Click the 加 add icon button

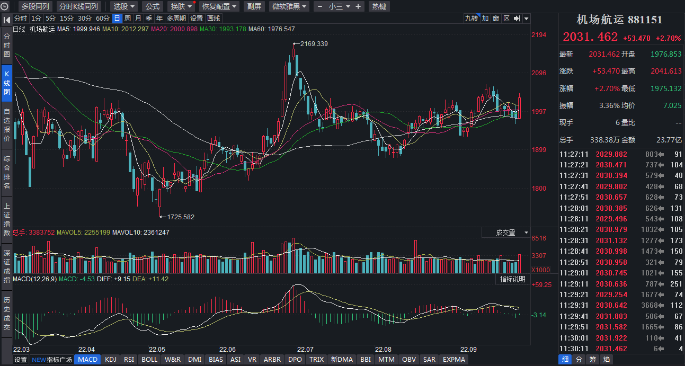pyautogui.click(x=485, y=19)
